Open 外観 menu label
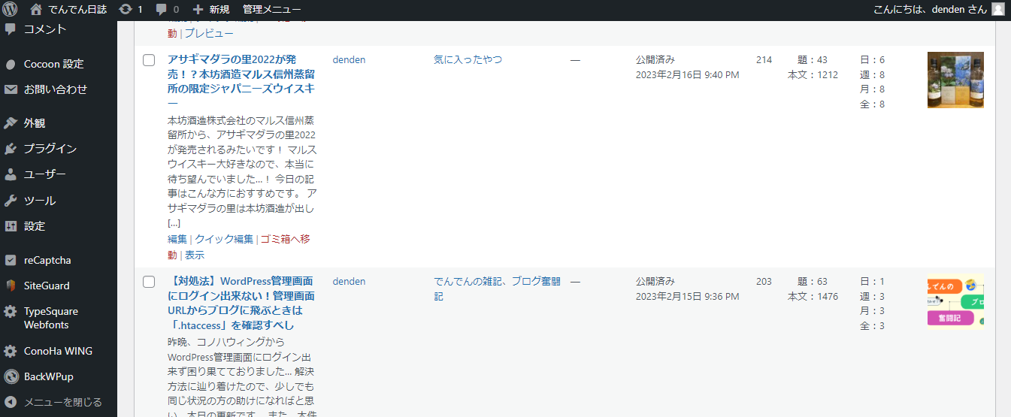The width and height of the screenshot is (1011, 417). [x=35, y=123]
